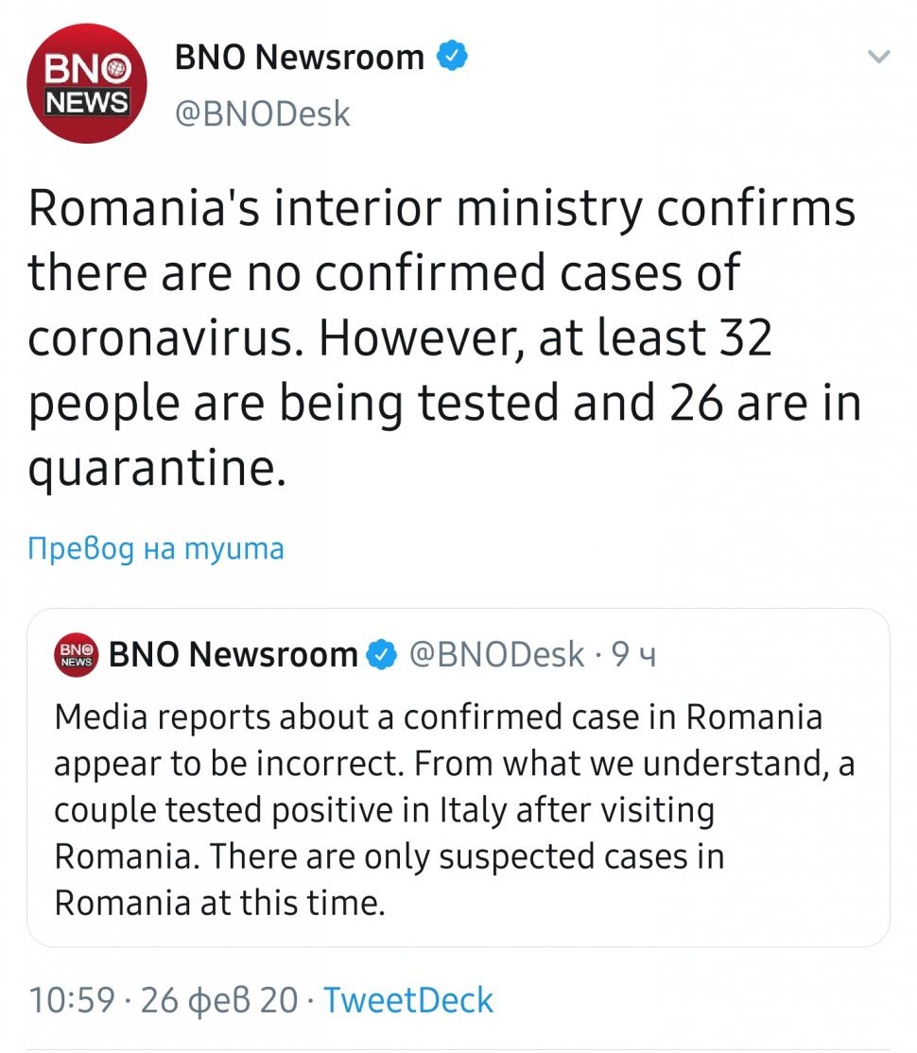Click the 10:59 time at the bottom

pyautogui.click(x=72, y=1000)
